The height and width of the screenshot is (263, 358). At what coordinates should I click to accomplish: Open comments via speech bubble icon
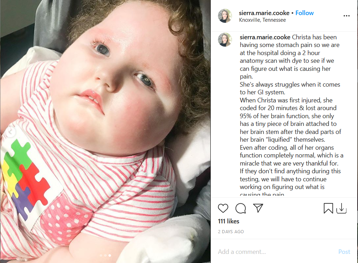(x=240, y=208)
